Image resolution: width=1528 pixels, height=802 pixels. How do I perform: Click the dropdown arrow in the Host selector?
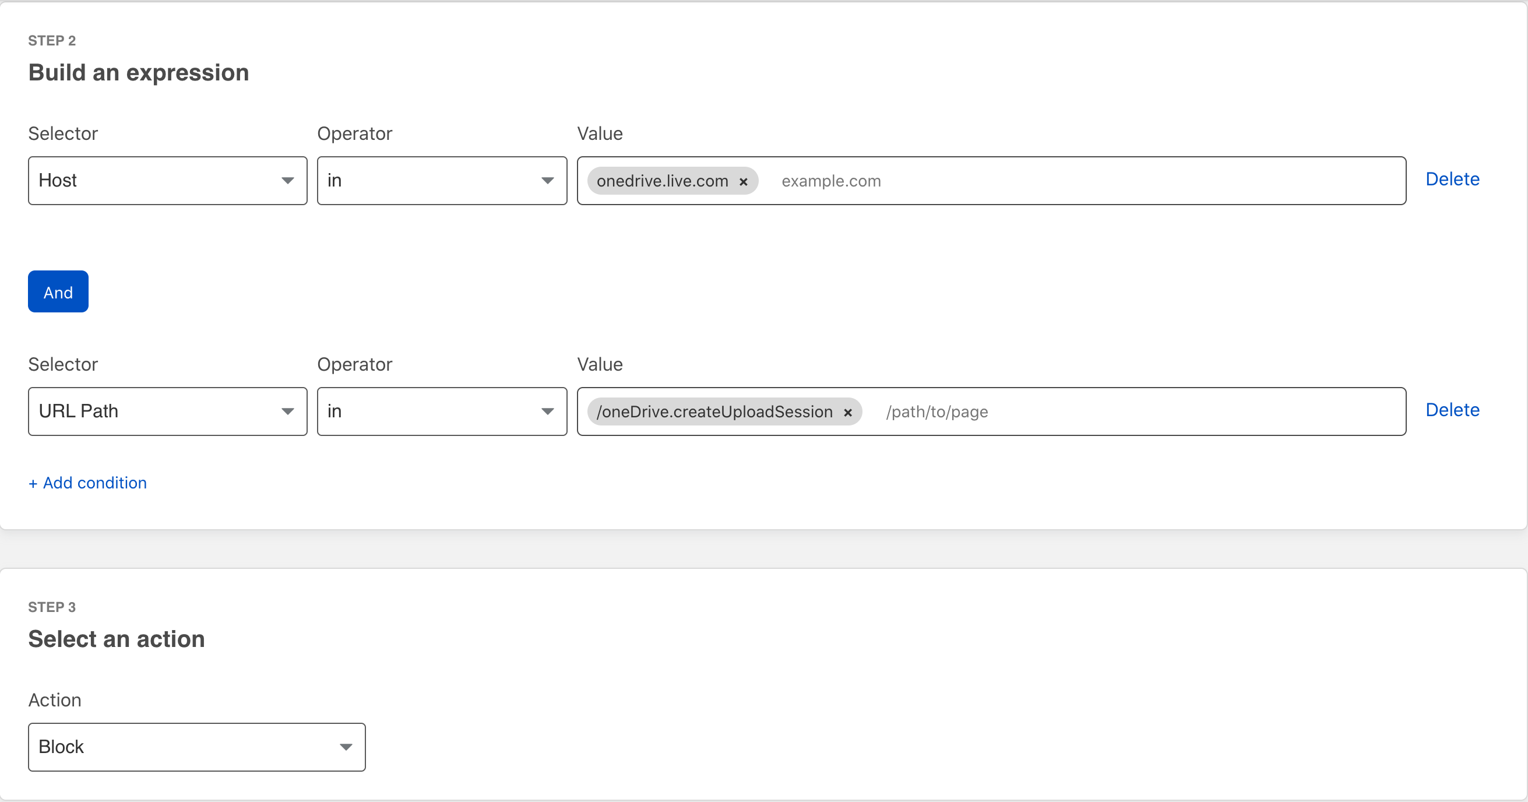click(x=288, y=180)
